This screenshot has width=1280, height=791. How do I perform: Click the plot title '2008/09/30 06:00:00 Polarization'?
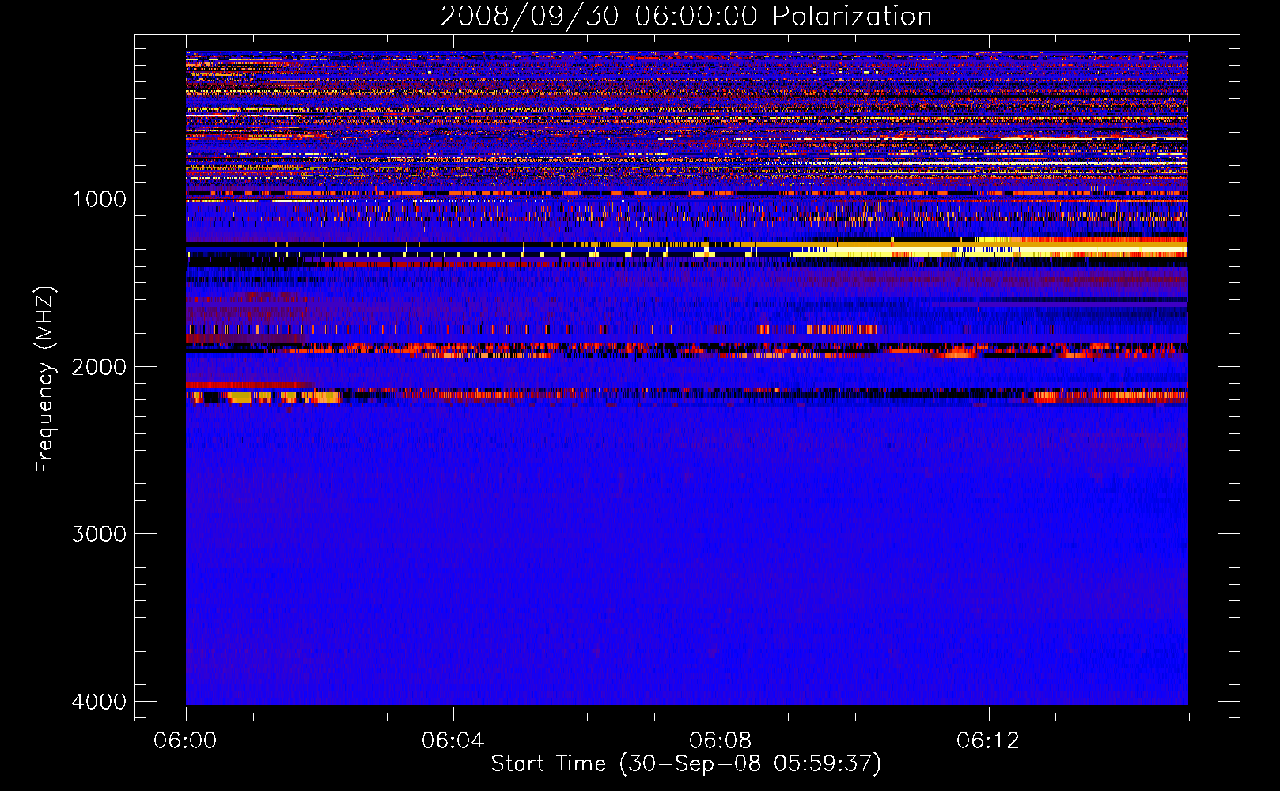click(x=686, y=17)
